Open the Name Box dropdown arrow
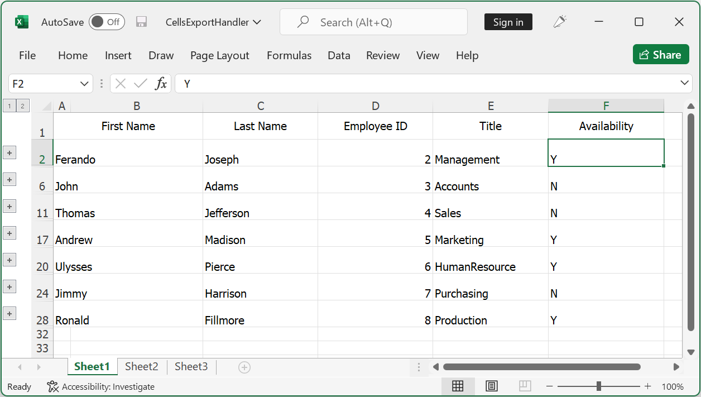The height and width of the screenshot is (397, 701). 85,84
